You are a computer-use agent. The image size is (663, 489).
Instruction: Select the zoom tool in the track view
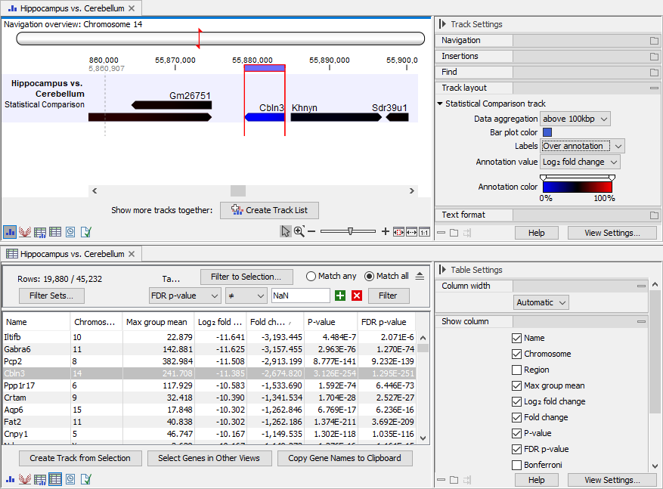(x=299, y=231)
